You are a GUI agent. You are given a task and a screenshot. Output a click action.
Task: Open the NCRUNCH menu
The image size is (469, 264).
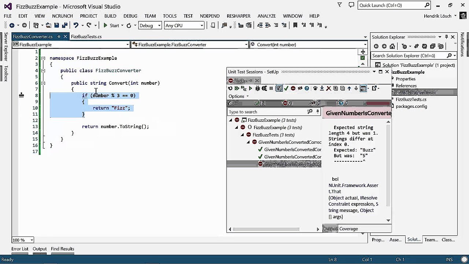(x=62, y=16)
